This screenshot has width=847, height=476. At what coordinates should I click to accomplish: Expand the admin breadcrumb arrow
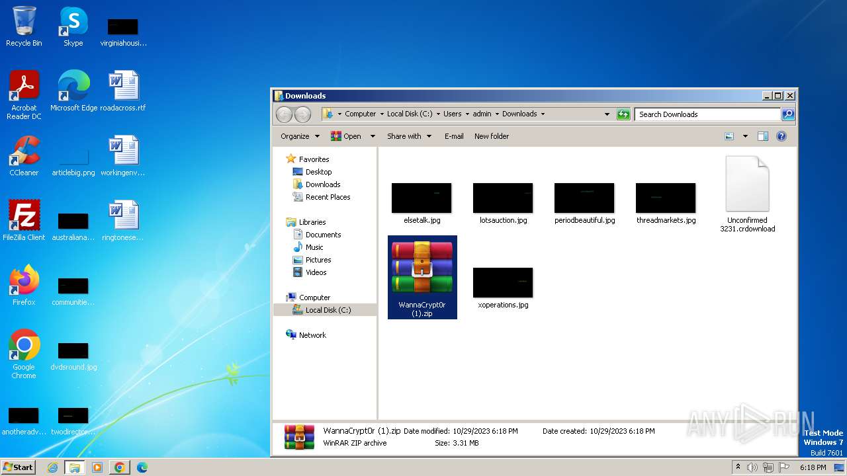[496, 114]
